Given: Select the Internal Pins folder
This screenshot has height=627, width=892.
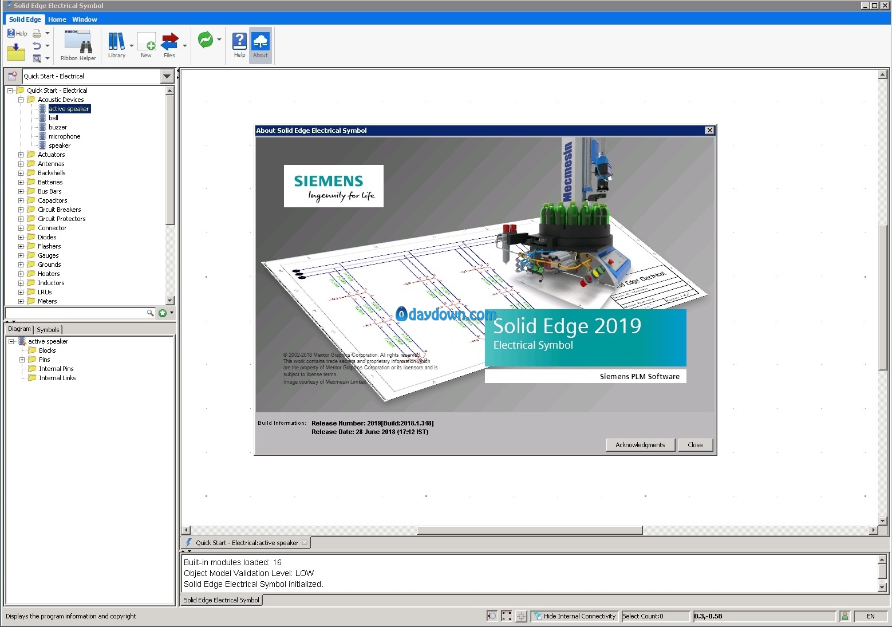Looking at the screenshot, I should point(56,369).
